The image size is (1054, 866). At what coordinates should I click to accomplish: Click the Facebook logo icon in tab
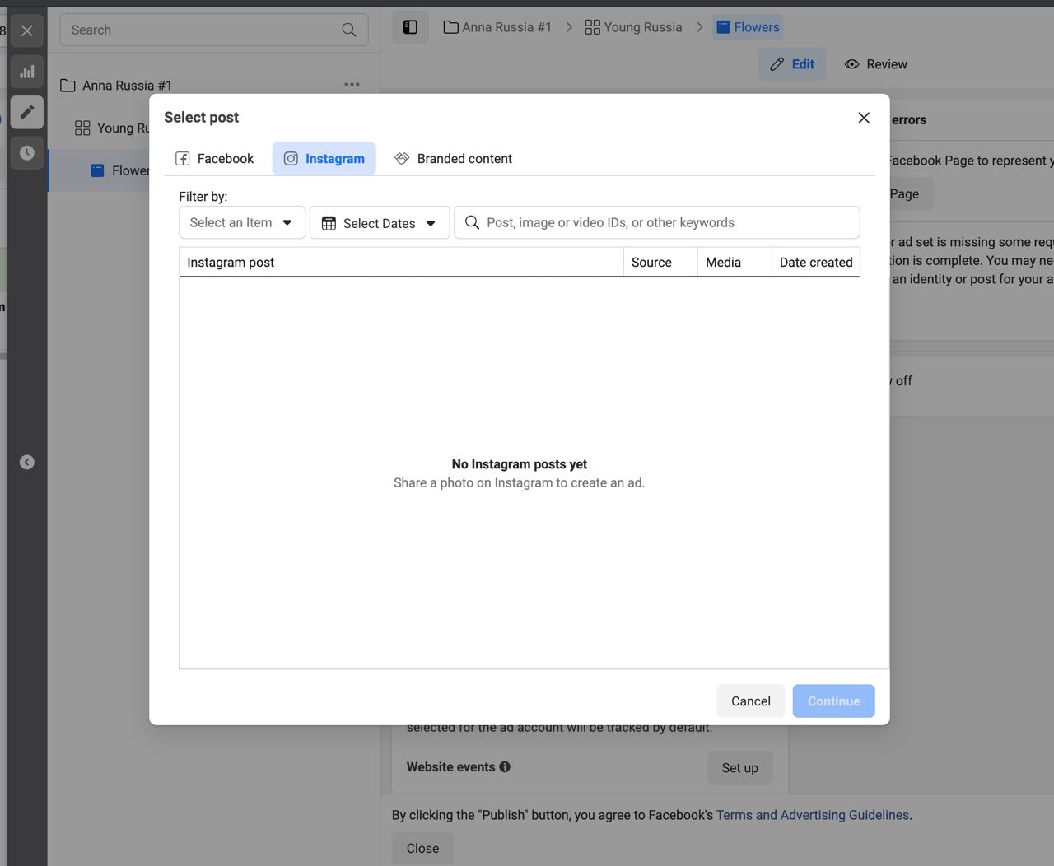[183, 159]
